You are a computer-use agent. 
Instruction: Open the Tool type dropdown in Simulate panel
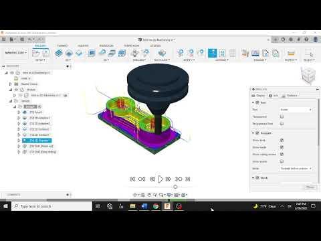pos(296,110)
